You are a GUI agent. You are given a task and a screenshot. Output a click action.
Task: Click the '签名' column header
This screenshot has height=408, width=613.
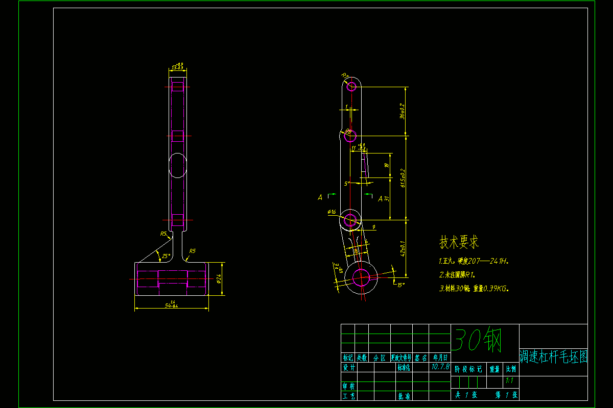tap(420, 358)
